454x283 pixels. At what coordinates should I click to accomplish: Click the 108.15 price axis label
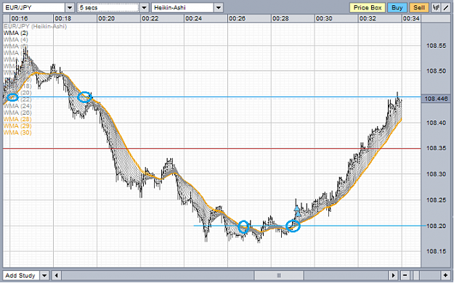(436, 251)
